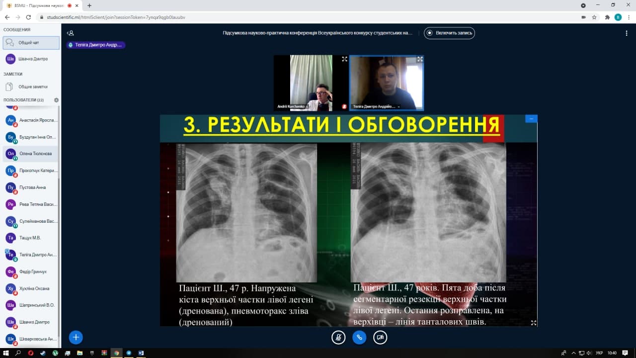636x358 pixels.
Task: Open the users list settings gear
Action: 56,100
